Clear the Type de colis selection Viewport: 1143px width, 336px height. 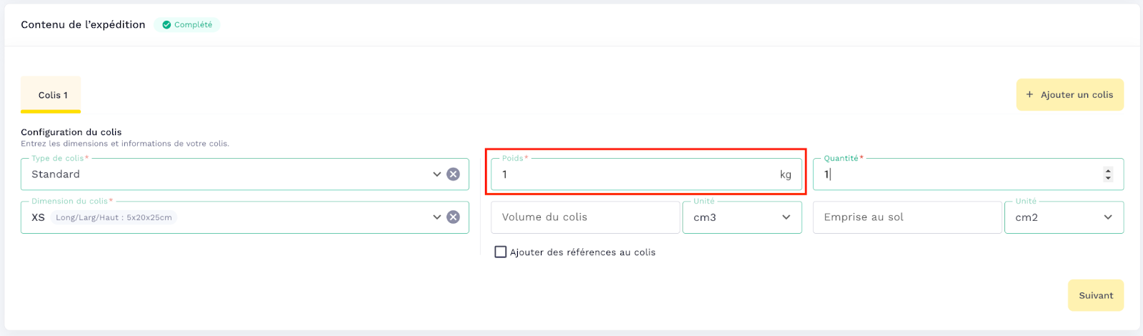[453, 174]
